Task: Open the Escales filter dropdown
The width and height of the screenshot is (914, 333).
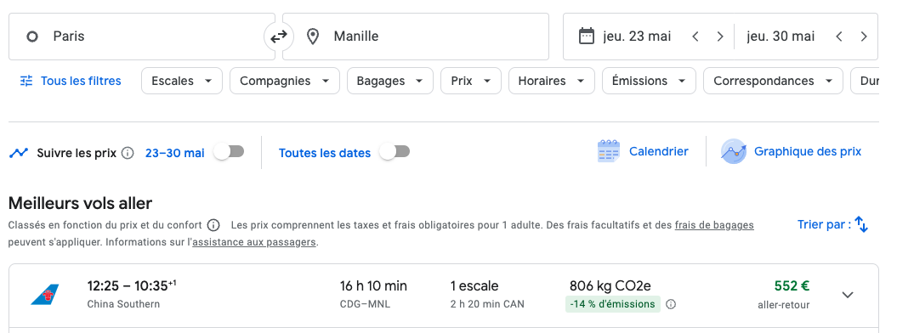Action: [182, 81]
